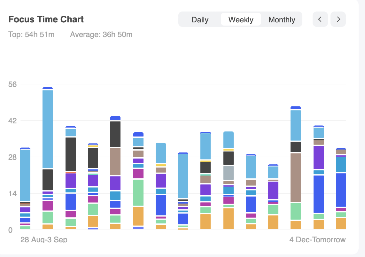Click the large royal blue segment in the second-to-last bar
The width and height of the screenshot is (365, 257).
point(319,194)
